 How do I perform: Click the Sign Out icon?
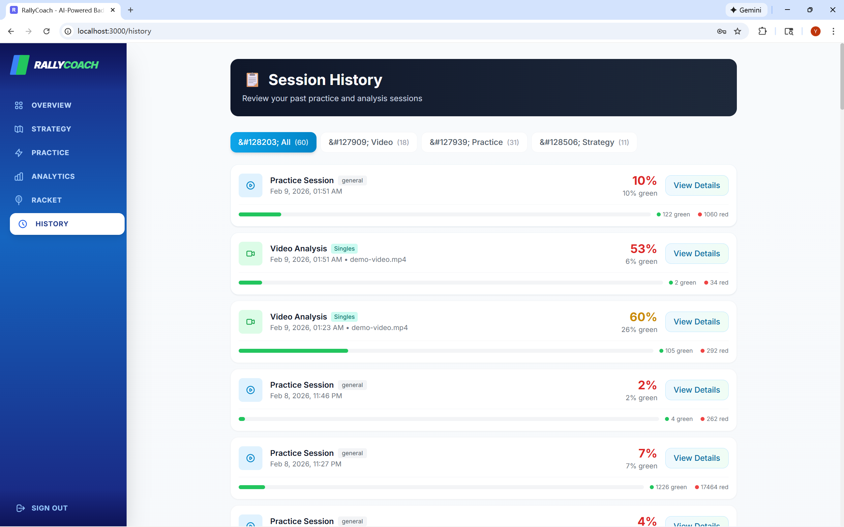[x=20, y=508]
